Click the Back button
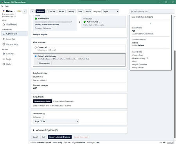Screen dimensions: 176x144 [43, 137]
